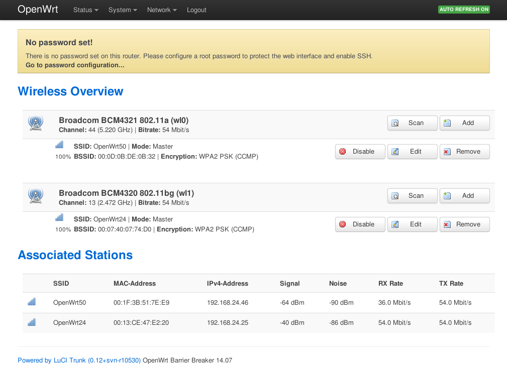Go to password configuration link
Screen dimensions: 507x367
pyautogui.click(x=75, y=65)
